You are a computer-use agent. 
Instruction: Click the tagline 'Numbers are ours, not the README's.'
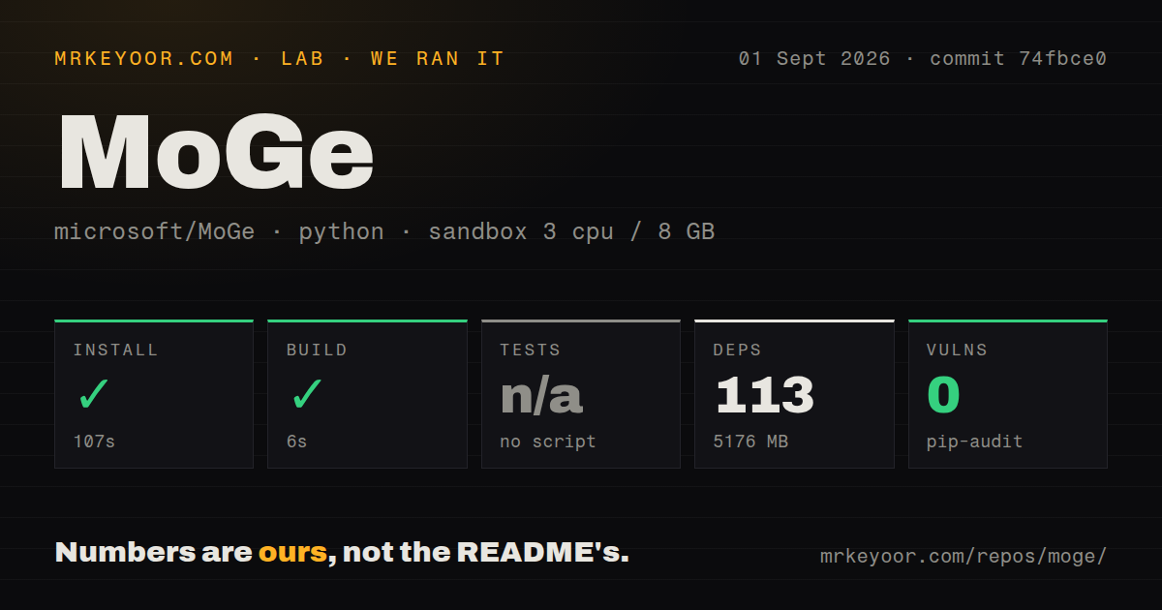pos(342,553)
